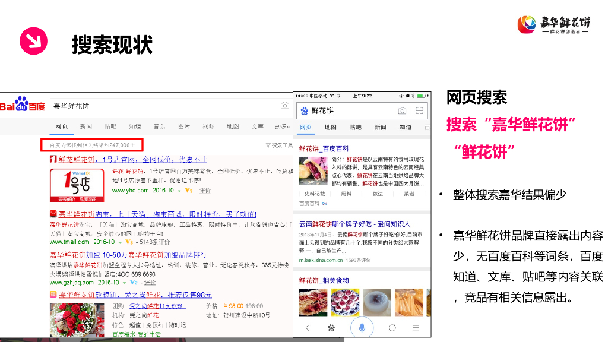This screenshot has height=342, width=608.
Task: Switch to the 知道 tab in mobile Baidu
Action: 405,127
